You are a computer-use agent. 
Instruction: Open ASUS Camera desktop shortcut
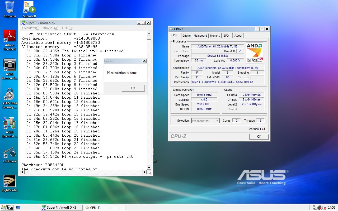coord(10,69)
